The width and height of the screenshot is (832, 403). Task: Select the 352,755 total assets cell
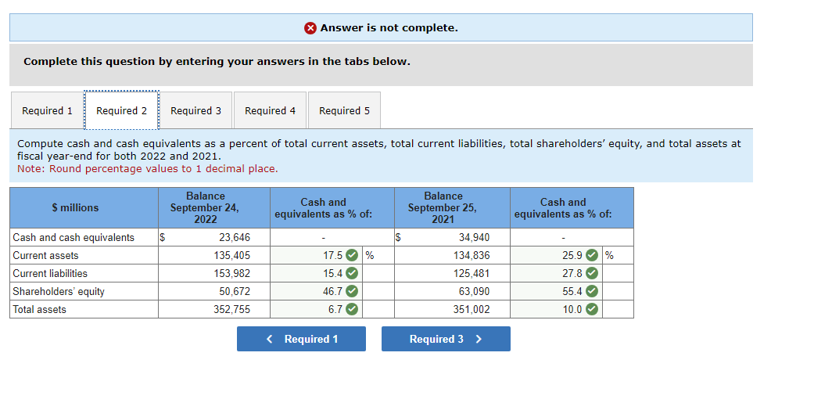tap(214, 309)
